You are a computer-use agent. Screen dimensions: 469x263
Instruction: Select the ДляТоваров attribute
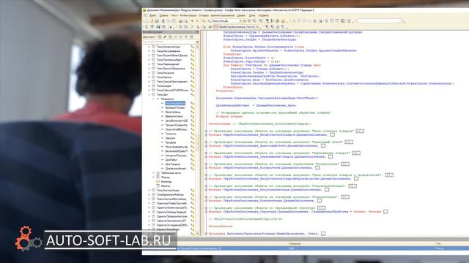[173, 164]
